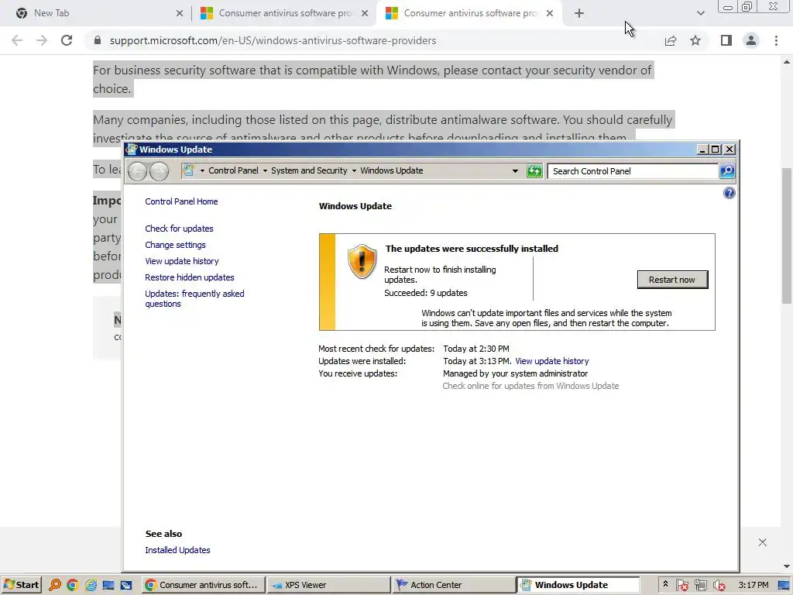The height and width of the screenshot is (595, 793).
Task: Click the Action Center flag tray icon
Action: pyautogui.click(x=681, y=585)
